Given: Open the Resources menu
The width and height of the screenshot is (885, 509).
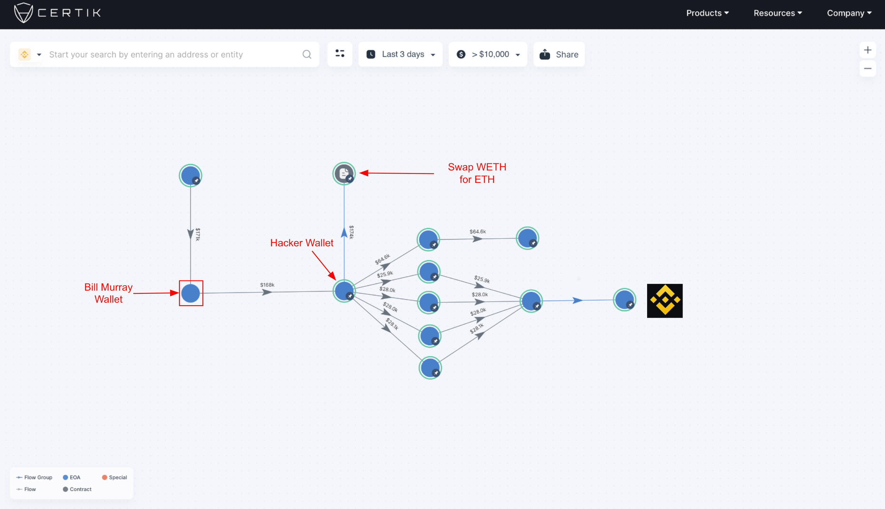Looking at the screenshot, I should pyautogui.click(x=777, y=13).
